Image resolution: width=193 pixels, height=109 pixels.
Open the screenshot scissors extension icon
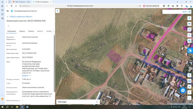[x=164, y=6]
